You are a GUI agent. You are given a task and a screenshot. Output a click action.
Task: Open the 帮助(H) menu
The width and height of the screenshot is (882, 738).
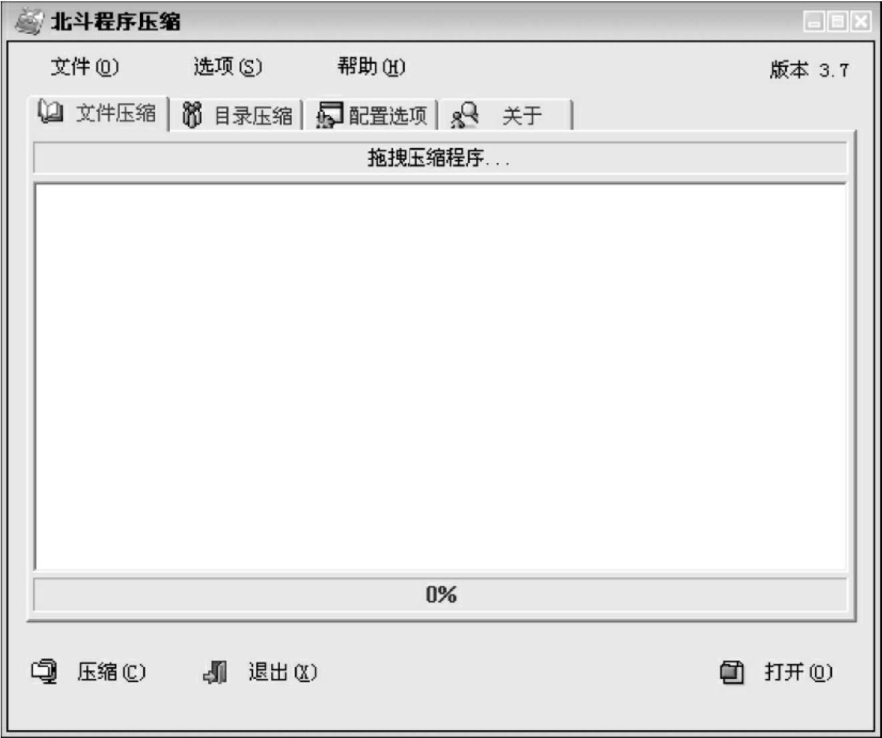click(x=371, y=67)
